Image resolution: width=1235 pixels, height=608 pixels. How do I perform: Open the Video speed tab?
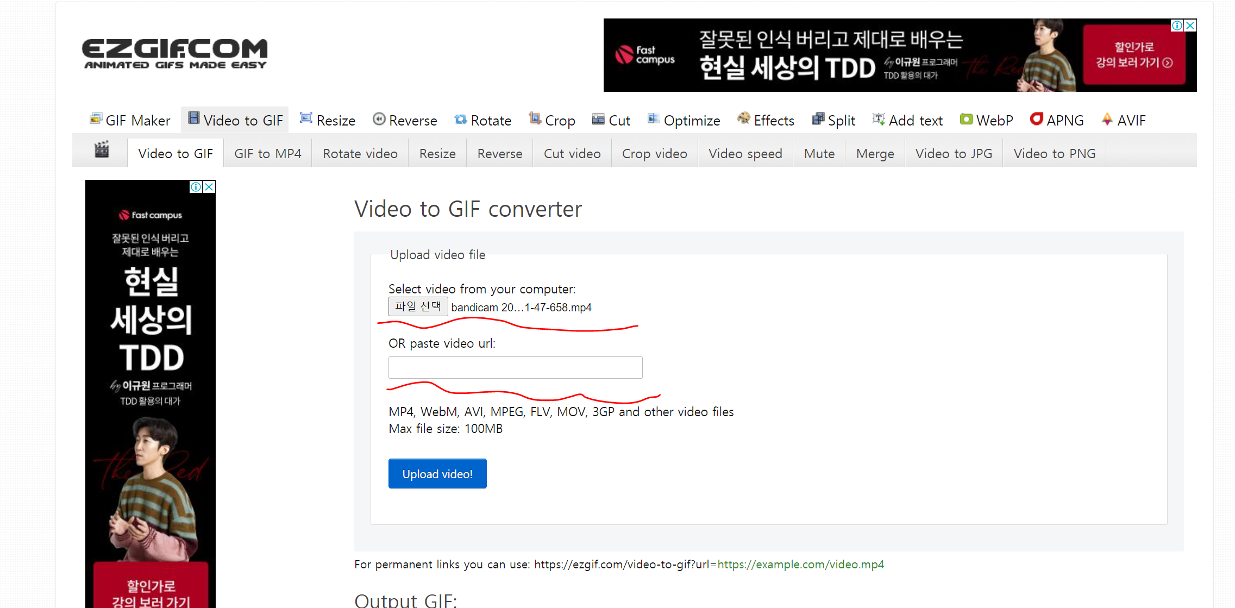(x=745, y=154)
